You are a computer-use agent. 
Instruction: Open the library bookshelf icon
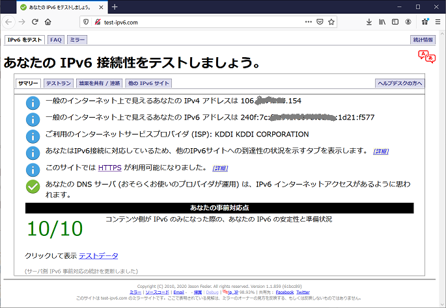coord(382,22)
